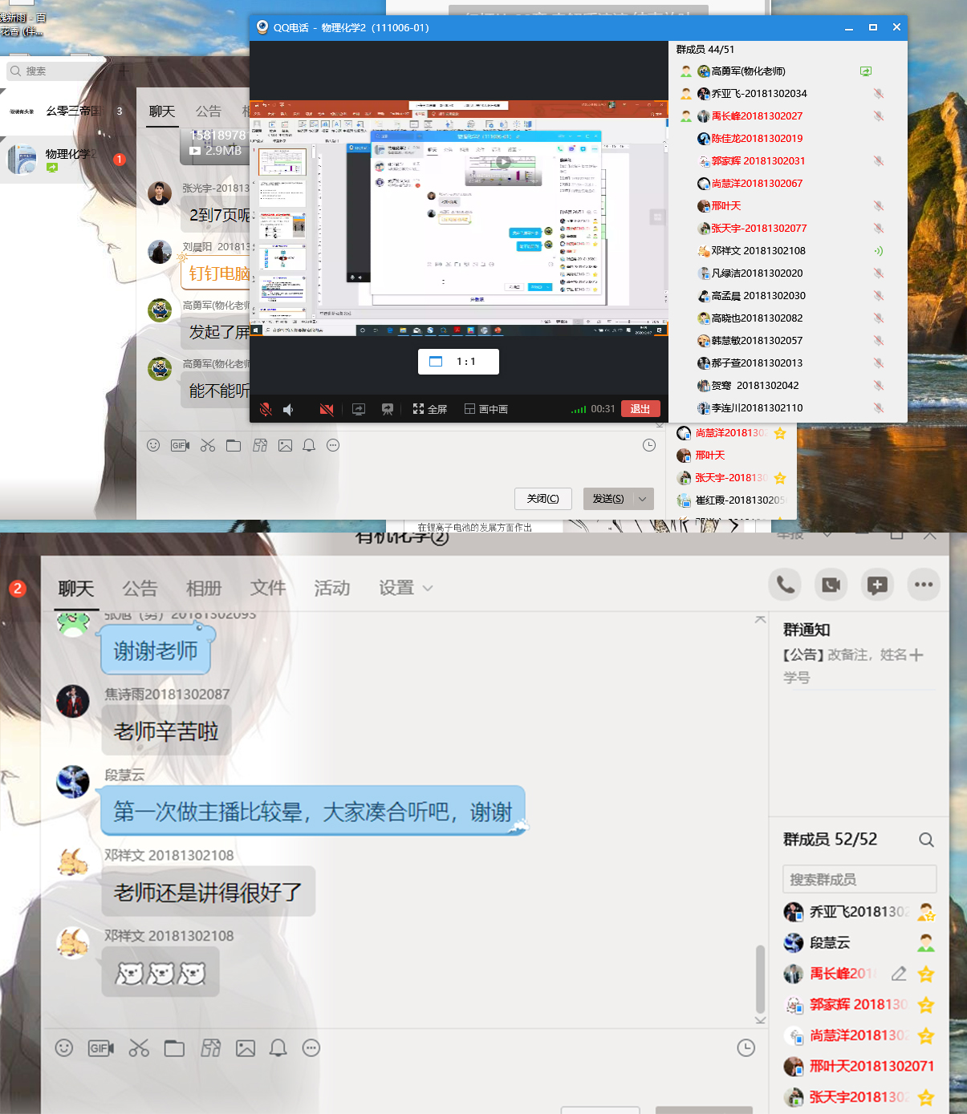The width and height of the screenshot is (967, 1114).
Task: Enable 画中画 picture-in-picture mode
Action: 486,409
